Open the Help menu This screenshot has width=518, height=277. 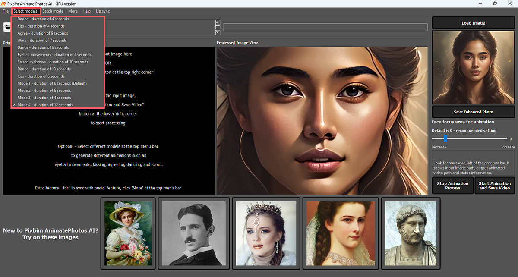pos(86,11)
